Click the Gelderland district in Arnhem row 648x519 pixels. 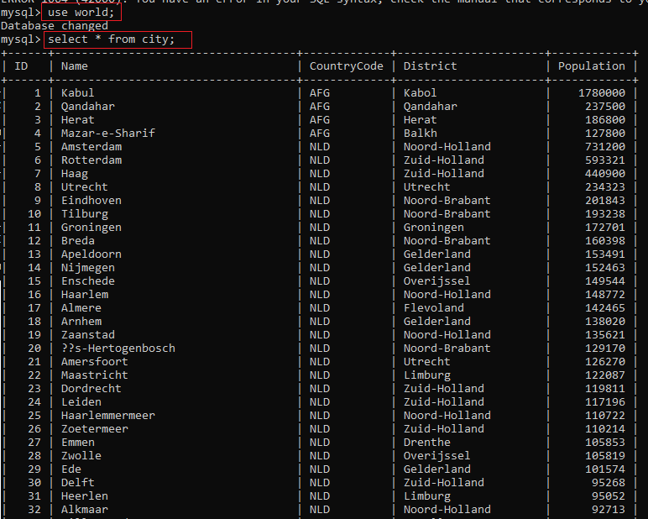tap(436, 322)
